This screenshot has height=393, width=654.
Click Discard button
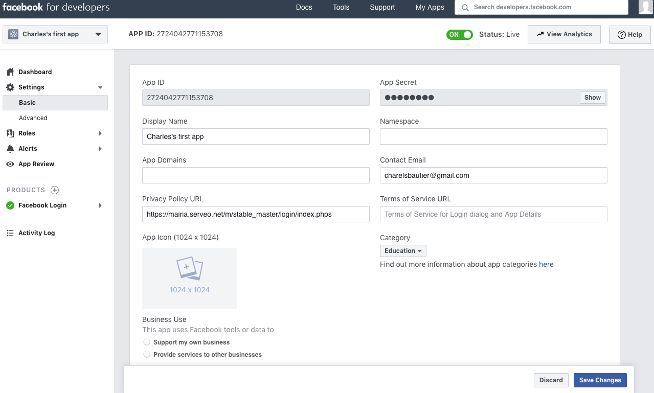[x=551, y=380]
